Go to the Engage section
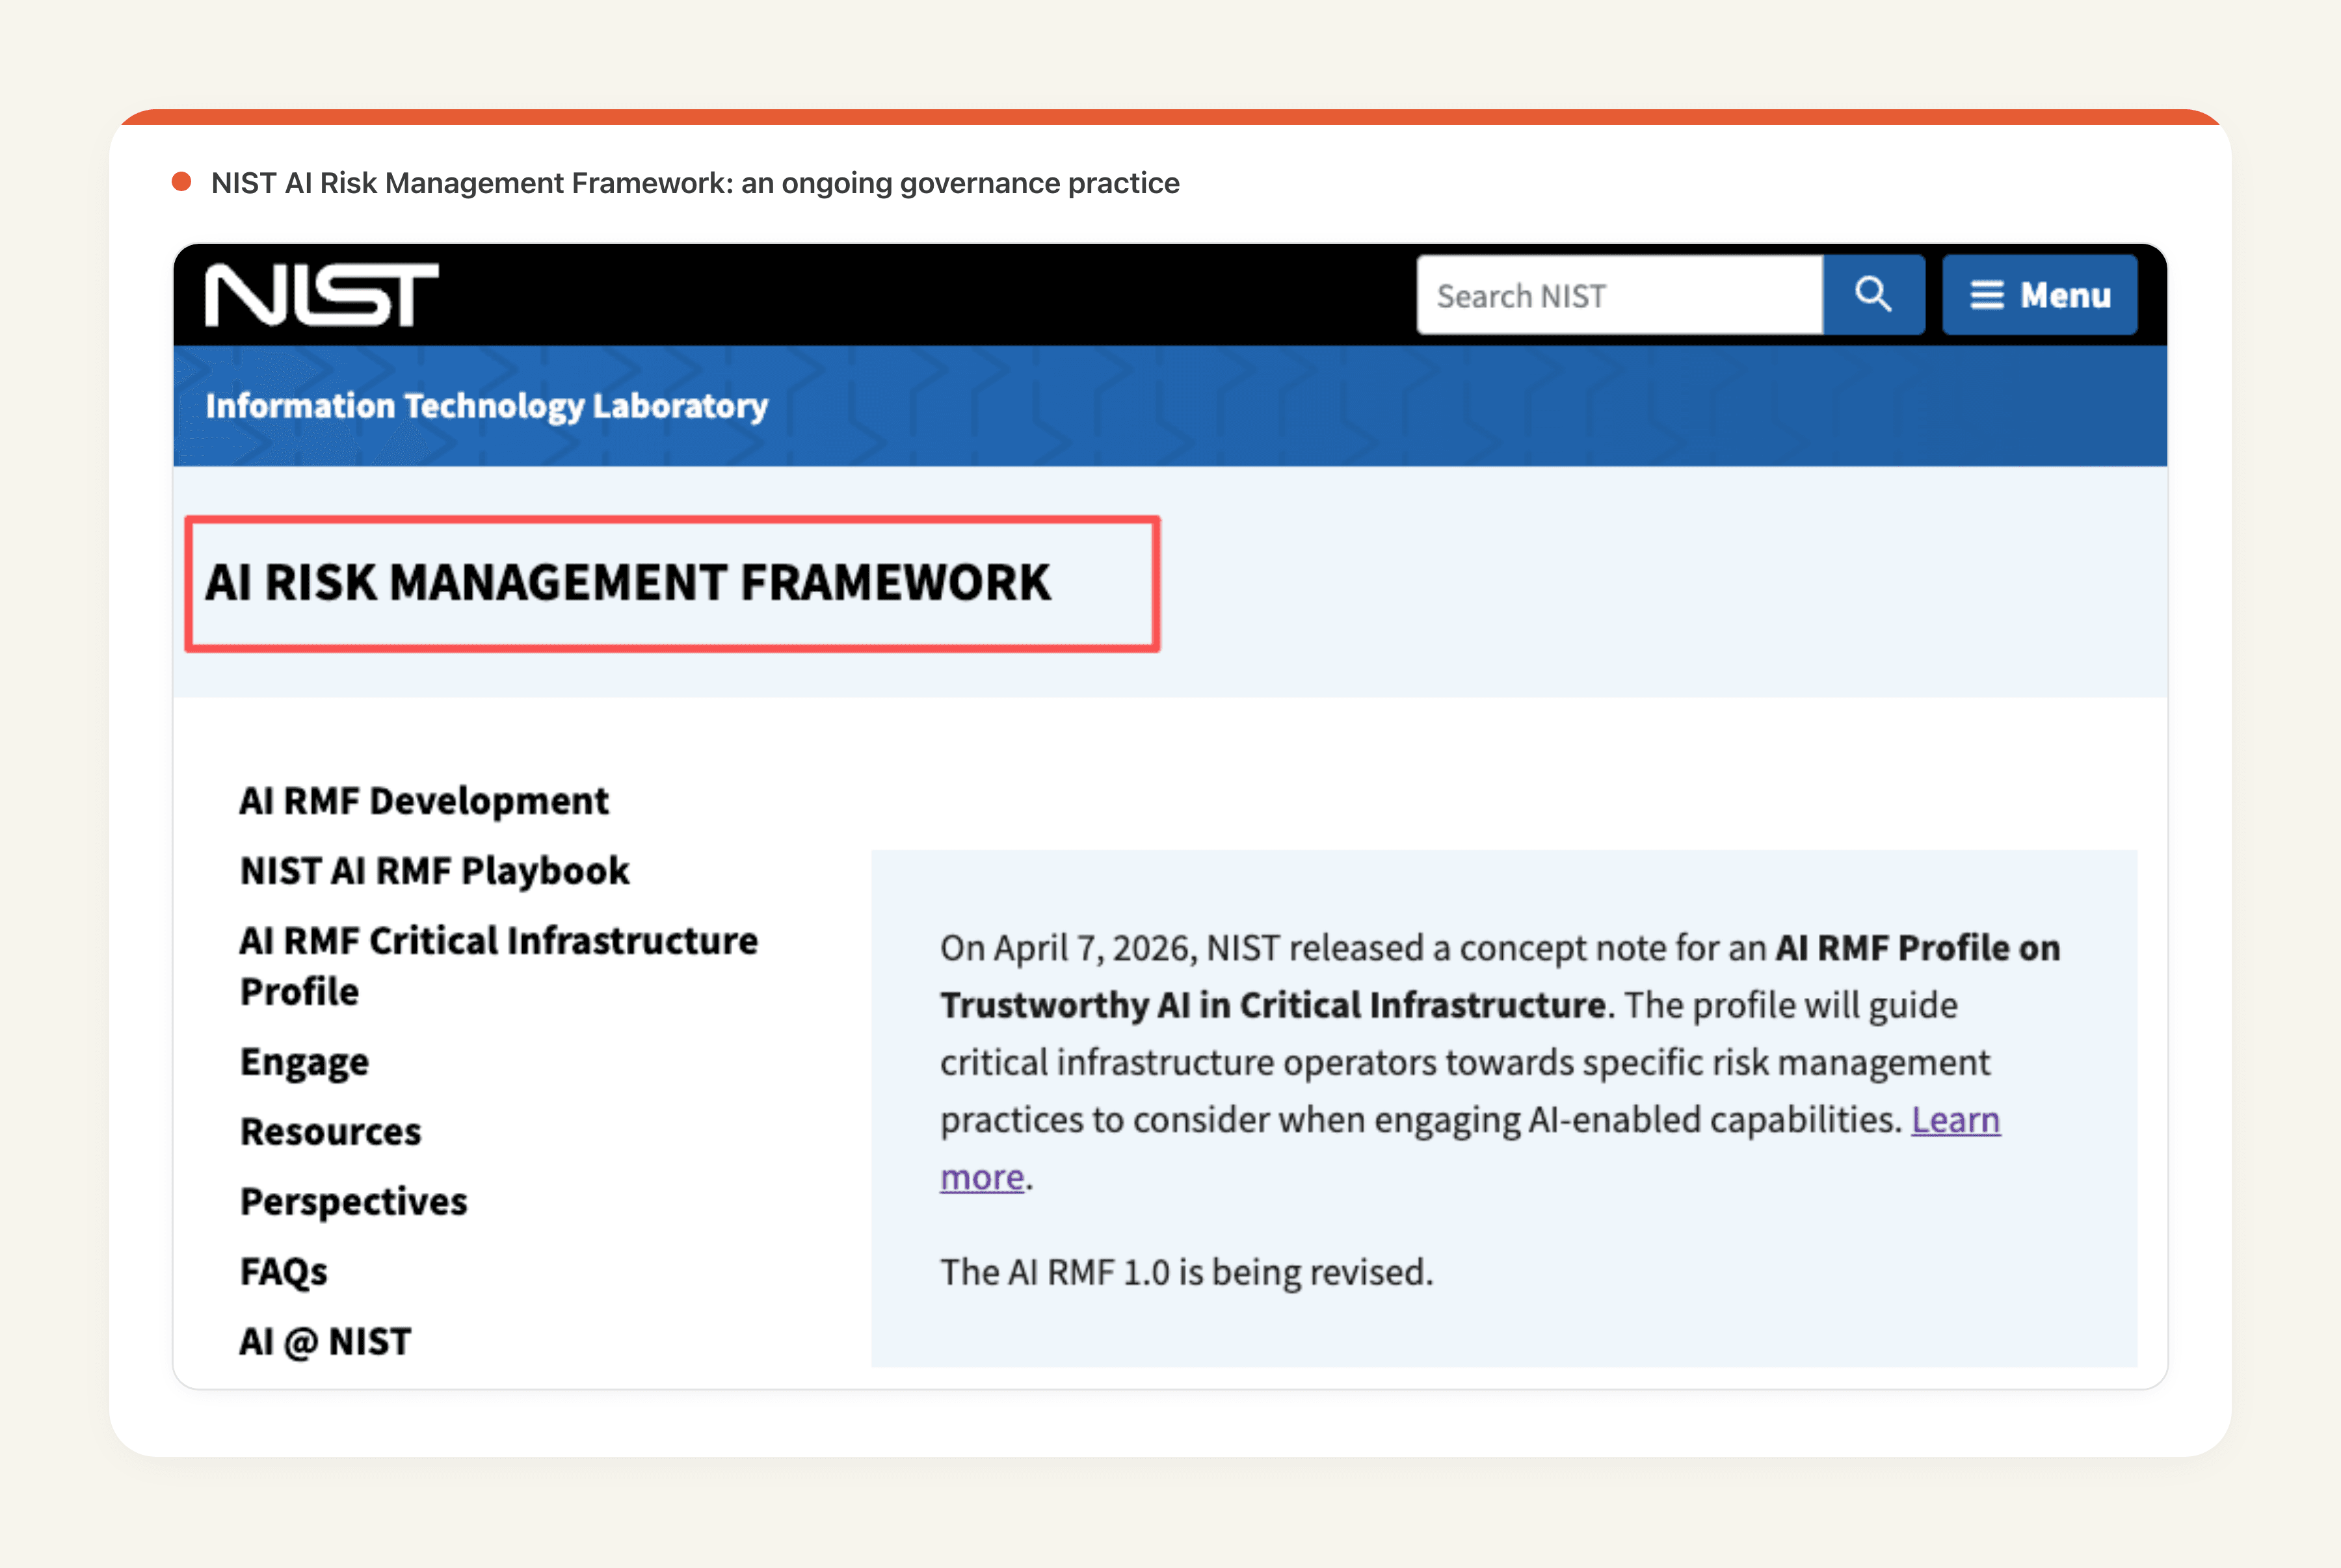The width and height of the screenshot is (2341, 1568). [304, 1062]
